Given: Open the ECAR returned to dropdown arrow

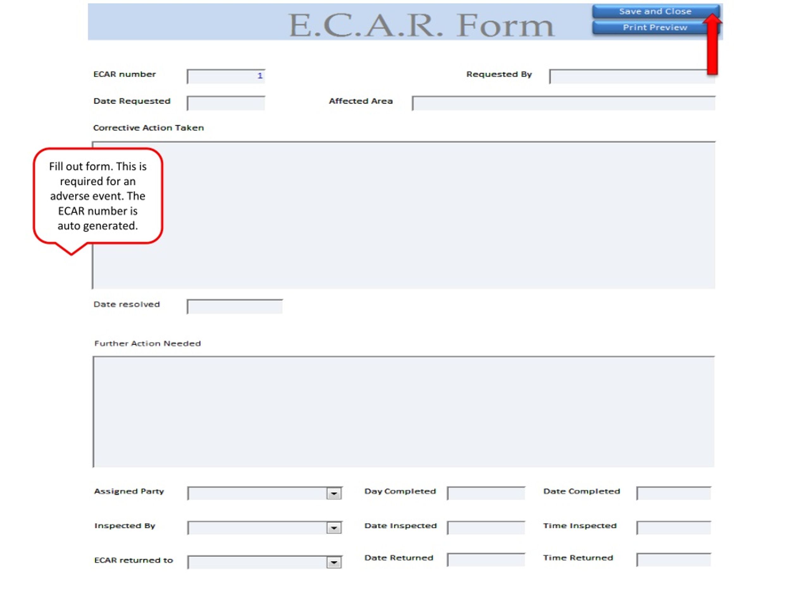Looking at the screenshot, I should [333, 562].
